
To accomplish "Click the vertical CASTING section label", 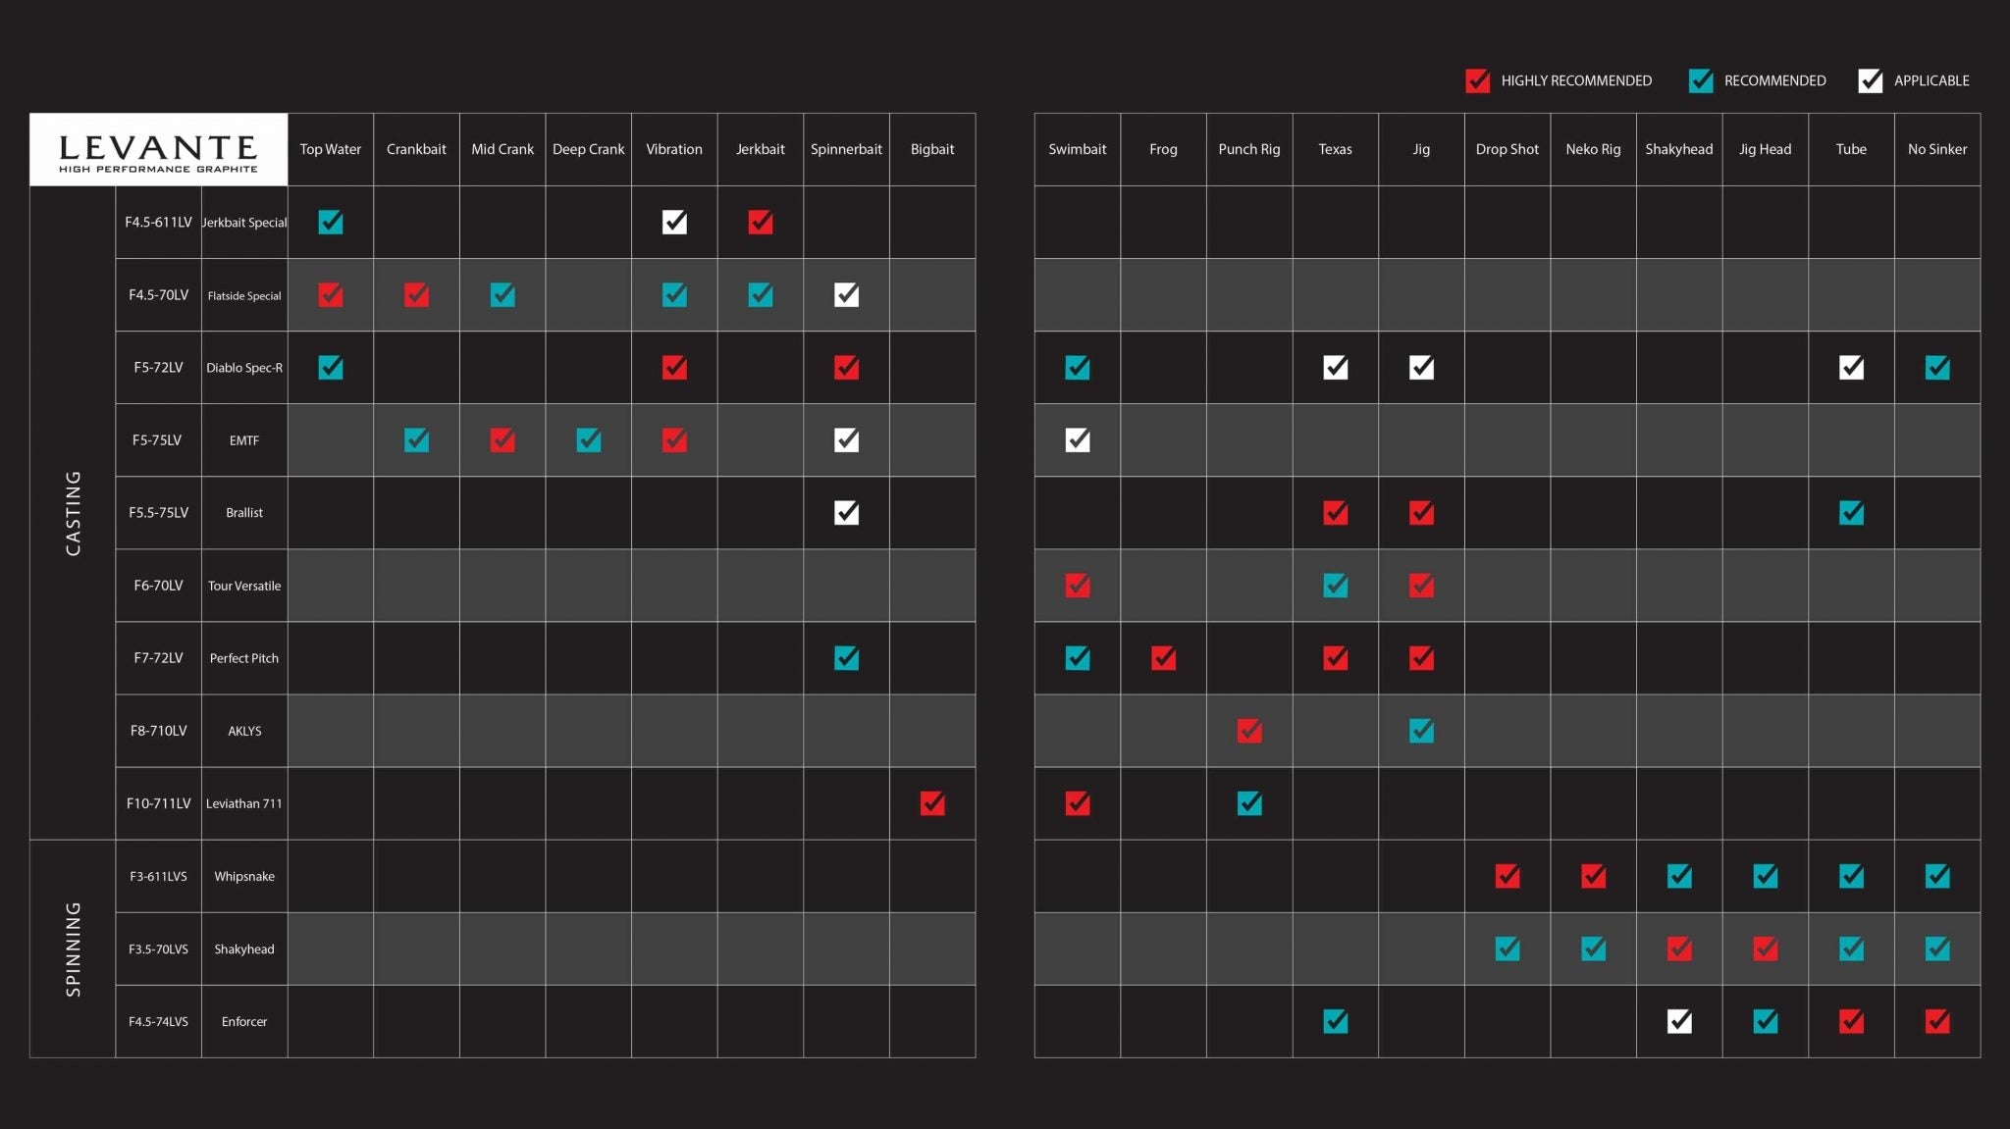I will (x=73, y=513).
